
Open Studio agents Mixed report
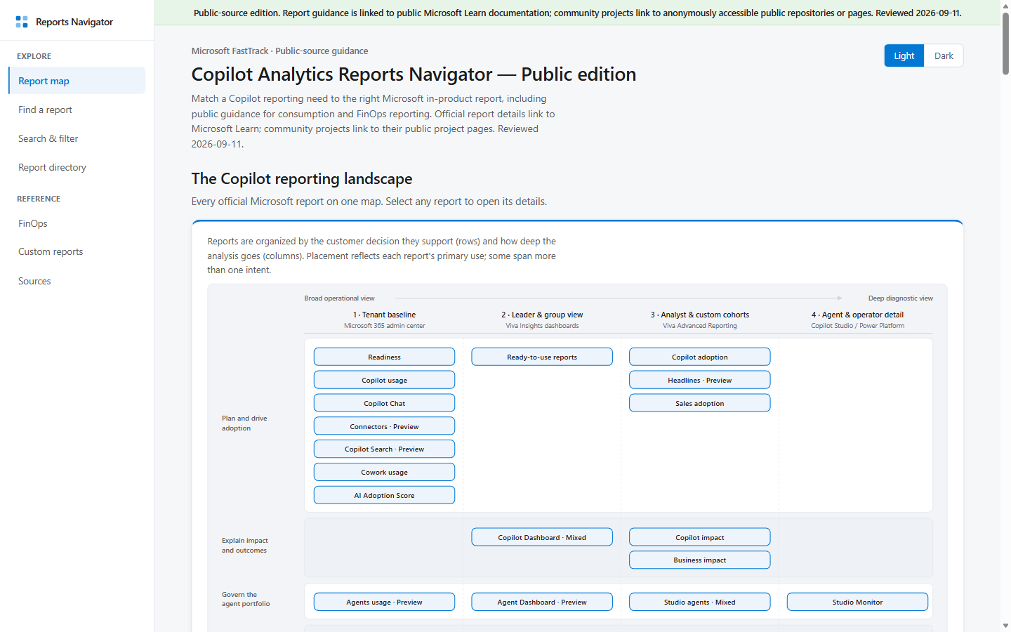[x=700, y=602]
